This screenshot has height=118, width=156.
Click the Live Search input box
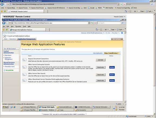click(x=109, y=23)
